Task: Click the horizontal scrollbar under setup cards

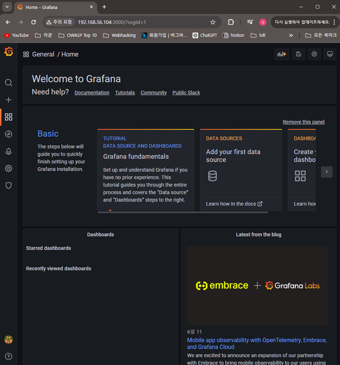Action: pos(183,212)
